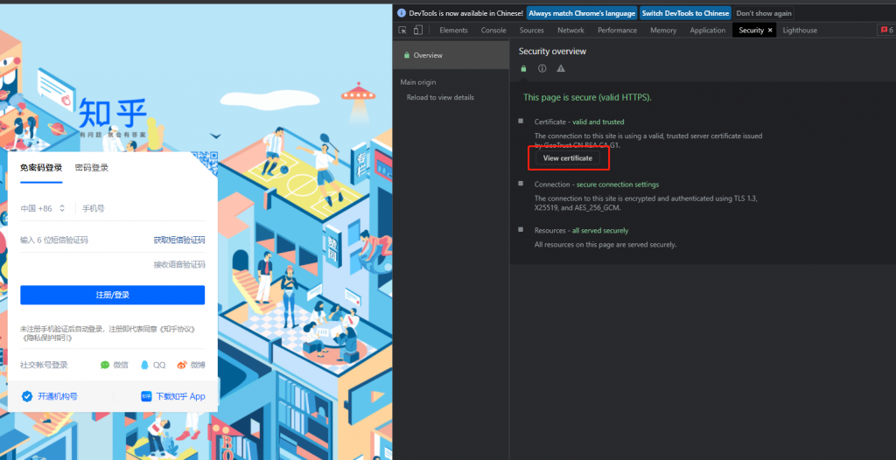Open the Lighthouse tab
This screenshot has width=896, height=460.
pyautogui.click(x=800, y=31)
